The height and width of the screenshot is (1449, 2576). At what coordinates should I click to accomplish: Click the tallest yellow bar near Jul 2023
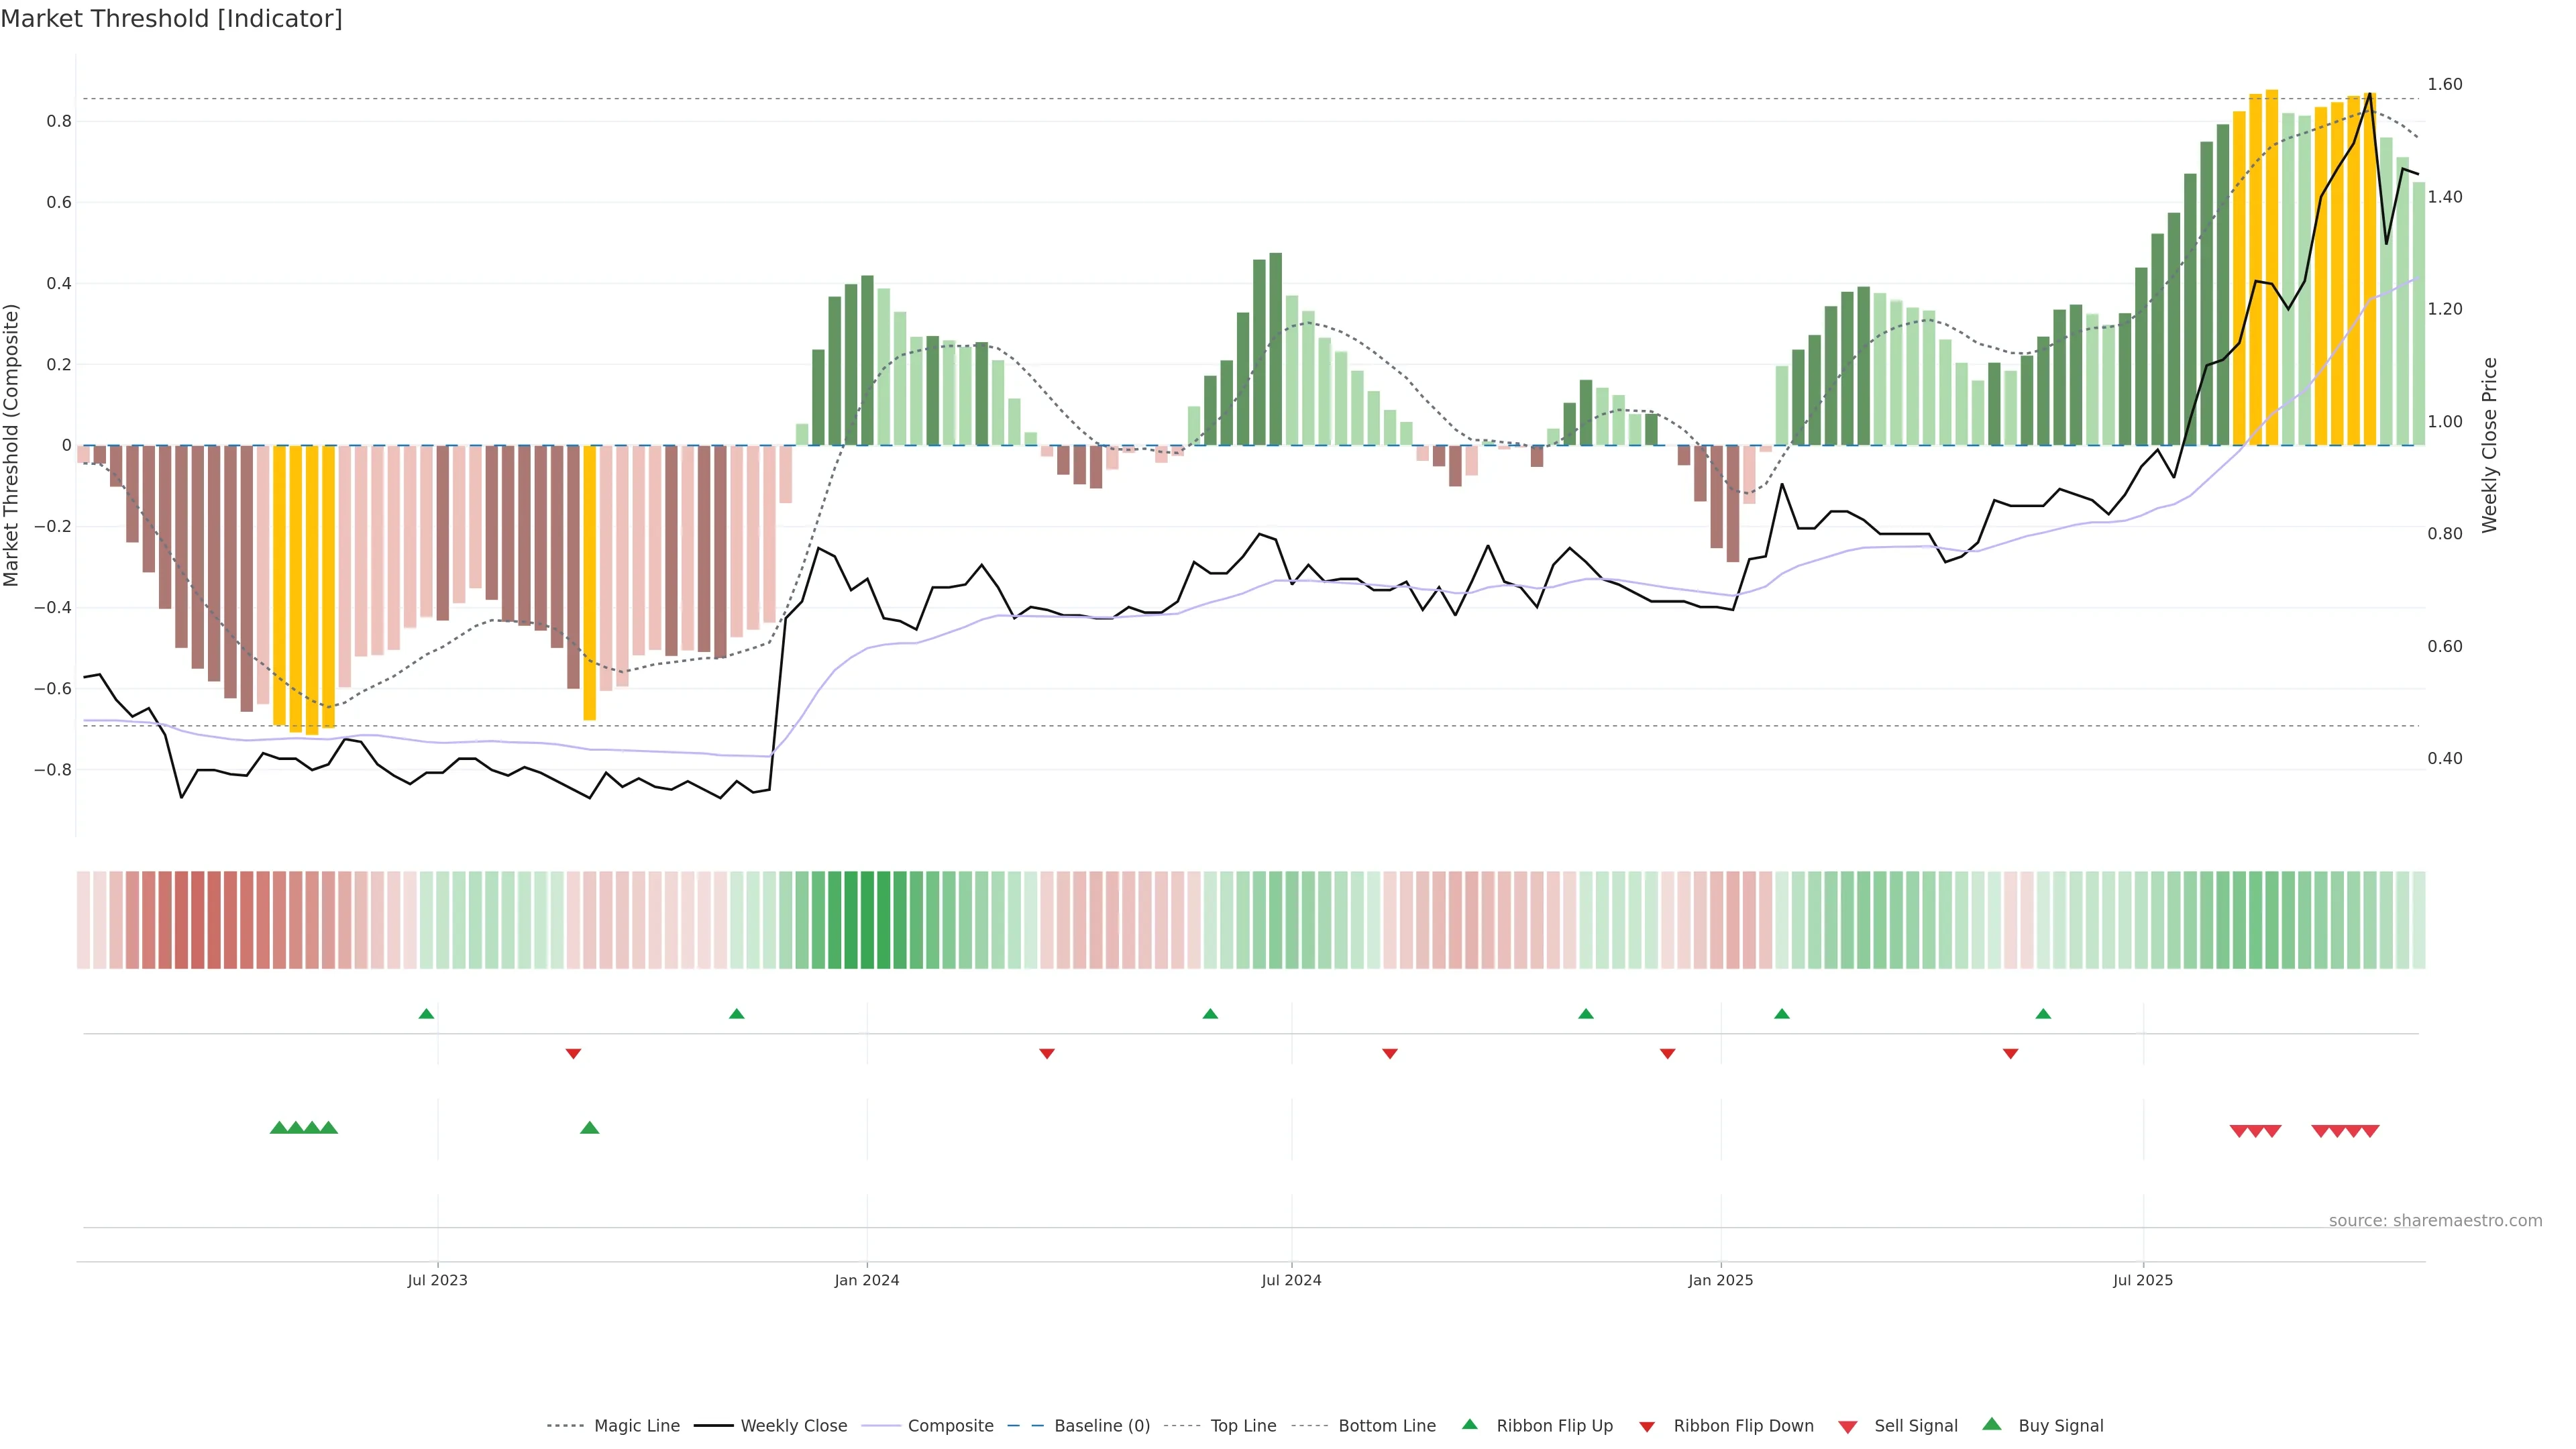pos(312,590)
